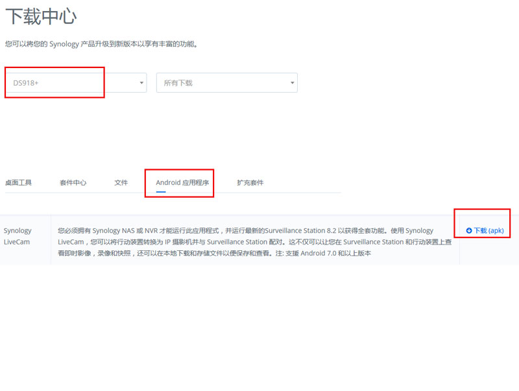Click the 下载中心 page heading
Viewport: 519px width, 391px height.
[41, 16]
